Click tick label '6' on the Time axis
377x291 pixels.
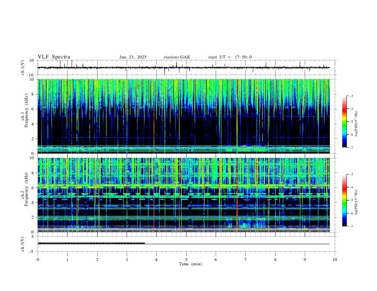coord(216,260)
